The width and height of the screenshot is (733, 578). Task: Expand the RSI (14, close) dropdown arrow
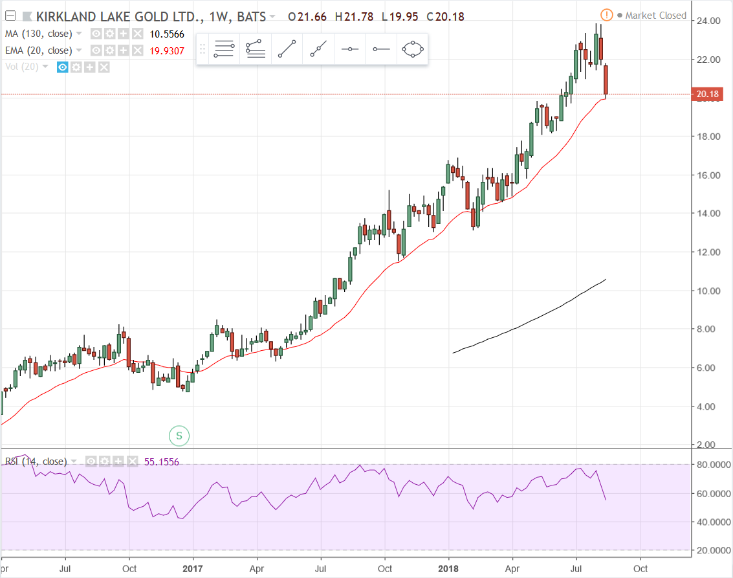pos(74,461)
